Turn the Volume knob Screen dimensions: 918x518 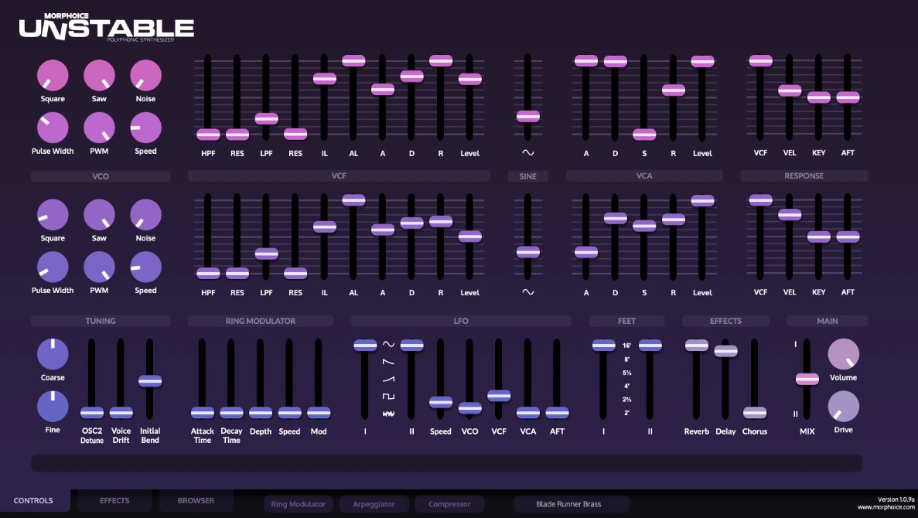[x=843, y=354]
